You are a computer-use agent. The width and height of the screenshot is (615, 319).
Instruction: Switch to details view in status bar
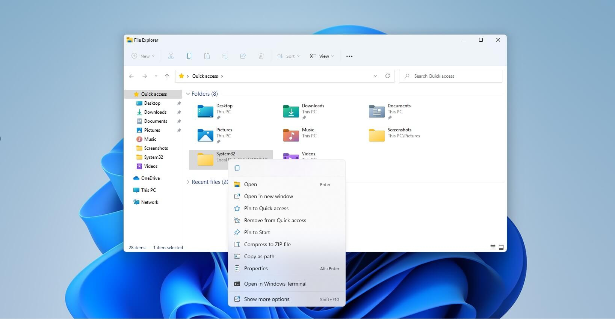[493, 247]
